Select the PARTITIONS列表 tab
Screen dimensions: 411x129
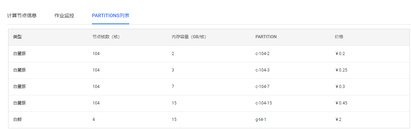coord(111,16)
